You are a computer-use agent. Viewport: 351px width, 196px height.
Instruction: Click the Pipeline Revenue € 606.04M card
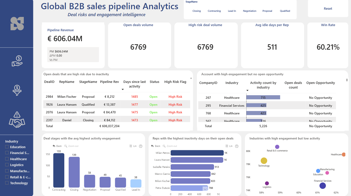(x=73, y=46)
